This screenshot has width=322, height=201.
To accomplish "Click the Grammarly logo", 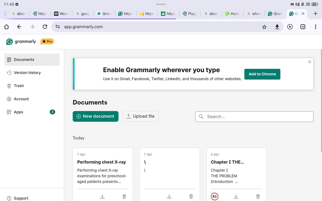I will click(21, 42).
